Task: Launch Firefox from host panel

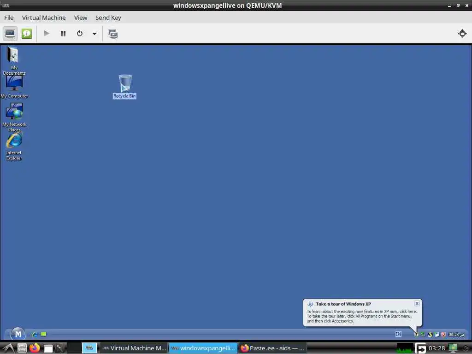Action: [35, 348]
